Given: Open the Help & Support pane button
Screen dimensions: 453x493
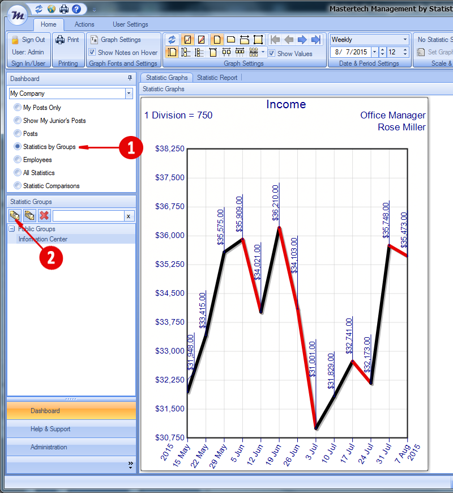Looking at the screenshot, I should coord(71,429).
